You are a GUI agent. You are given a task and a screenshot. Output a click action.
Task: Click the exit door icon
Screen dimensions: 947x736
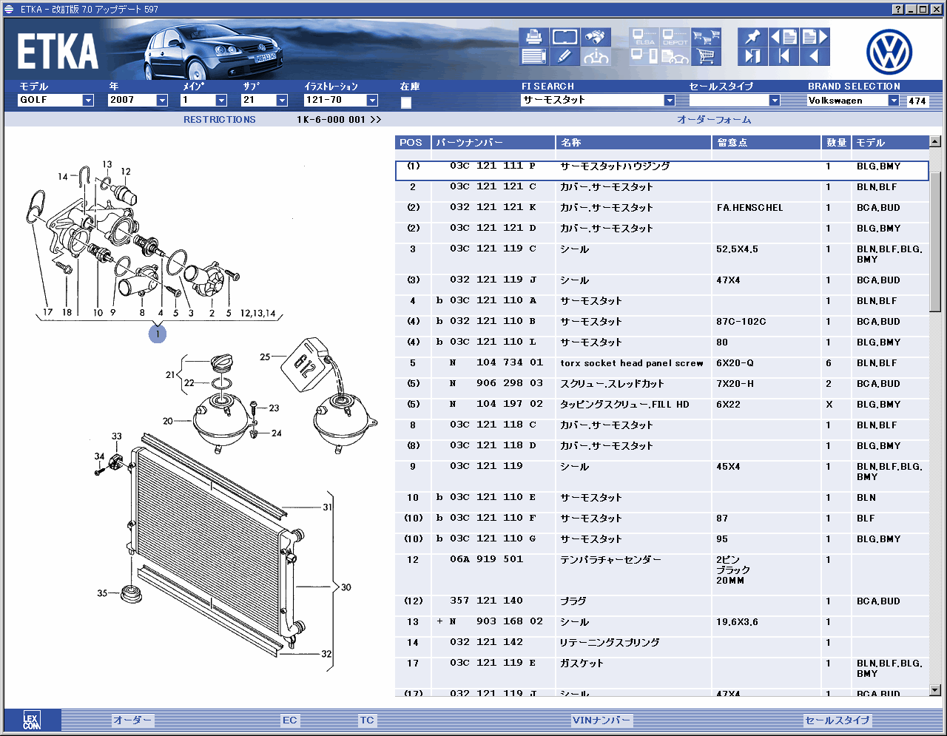752,56
